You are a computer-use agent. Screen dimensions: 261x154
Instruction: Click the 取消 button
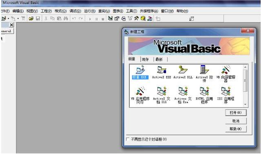pyautogui.click(x=236, y=121)
